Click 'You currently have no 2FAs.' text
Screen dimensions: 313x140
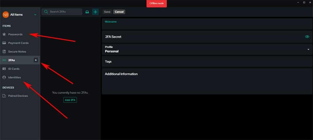pos(70,93)
